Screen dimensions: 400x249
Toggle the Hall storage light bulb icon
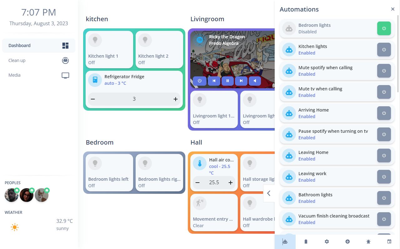point(250,163)
